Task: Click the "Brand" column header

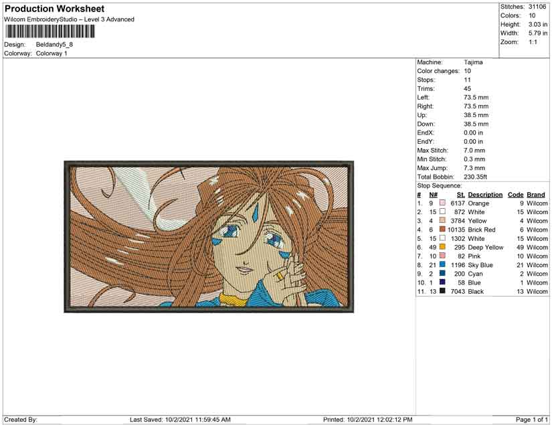Action: point(536,195)
